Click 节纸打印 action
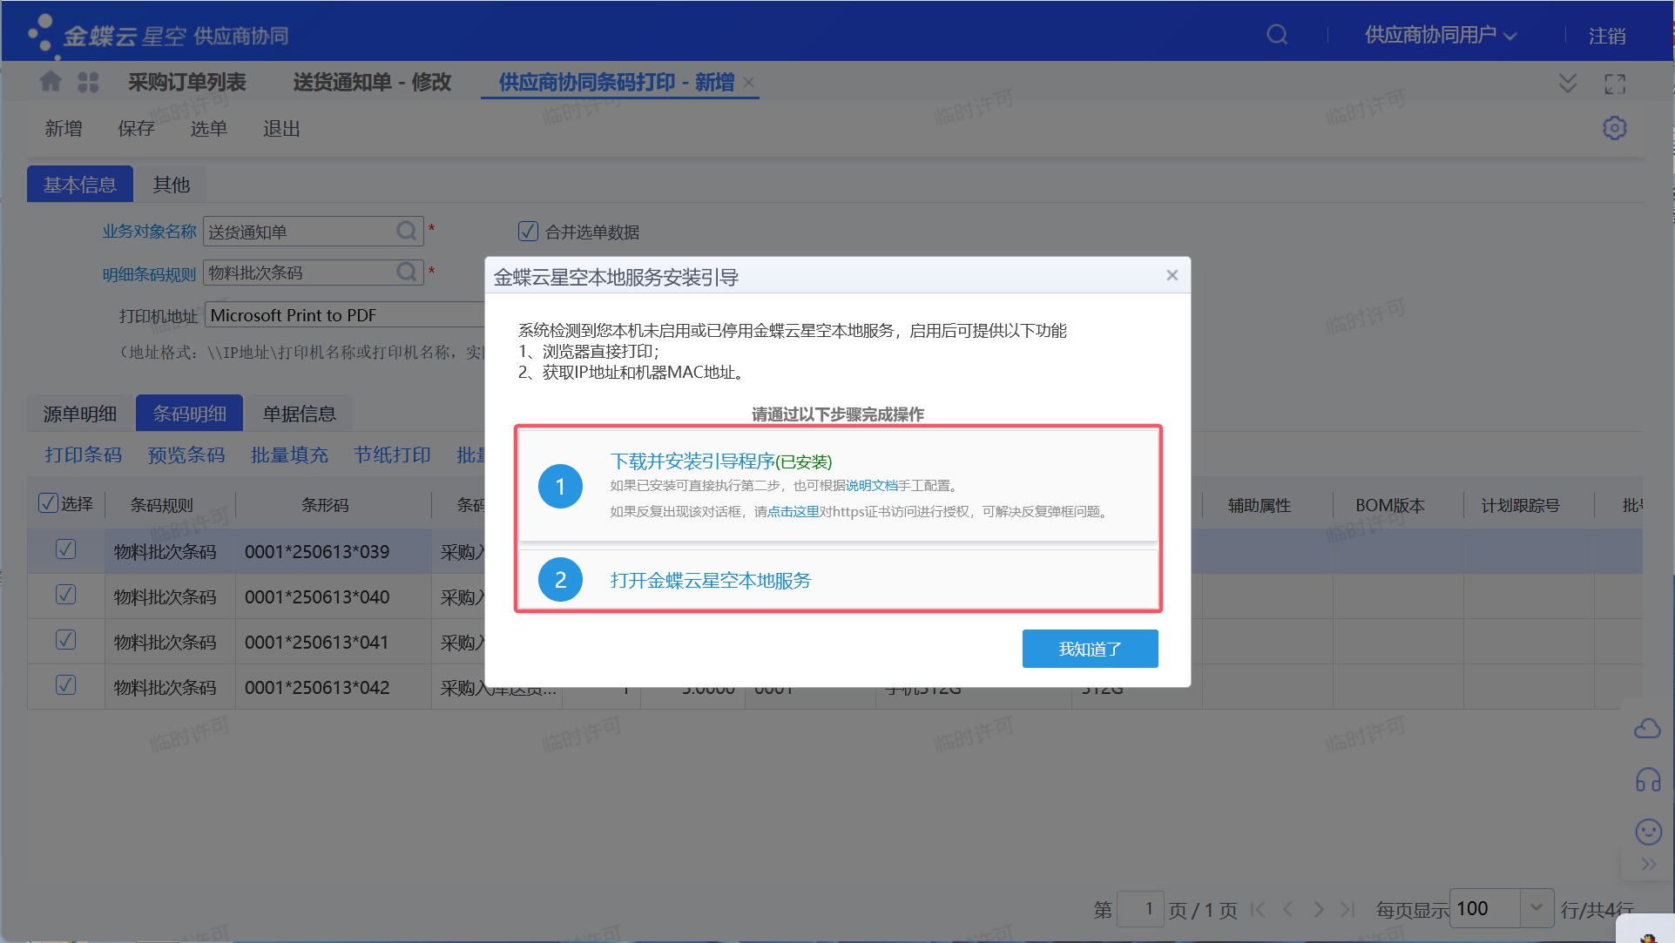 (x=392, y=455)
